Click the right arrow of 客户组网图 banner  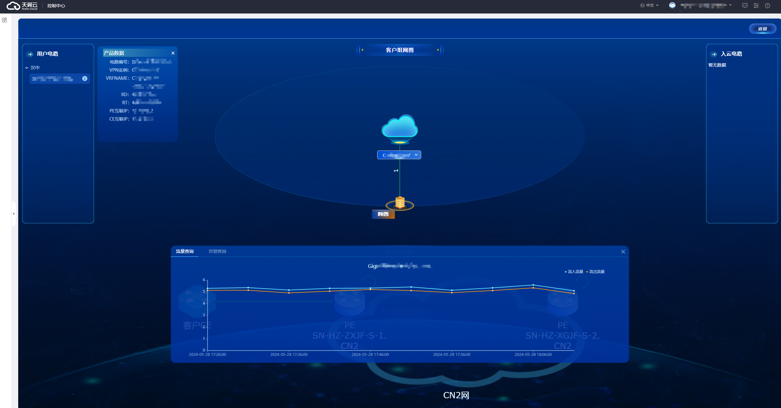point(437,50)
